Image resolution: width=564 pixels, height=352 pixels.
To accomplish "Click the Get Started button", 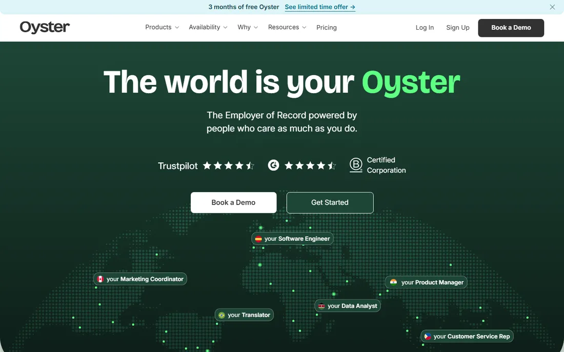I will click(330, 203).
